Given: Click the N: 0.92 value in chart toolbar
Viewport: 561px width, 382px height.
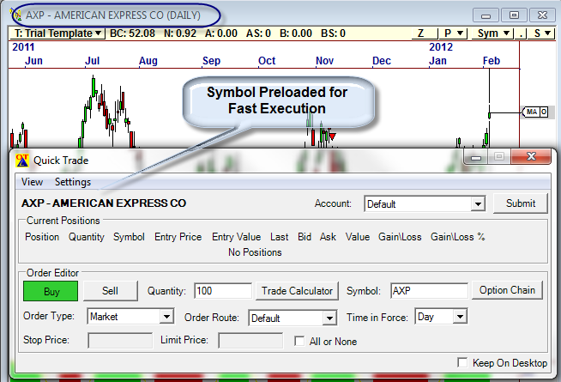Looking at the screenshot, I should coord(180,33).
